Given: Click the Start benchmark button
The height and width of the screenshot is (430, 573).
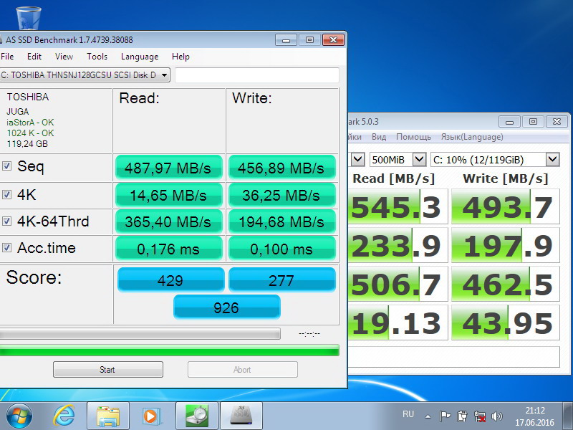Looking at the screenshot, I should coord(108,369).
